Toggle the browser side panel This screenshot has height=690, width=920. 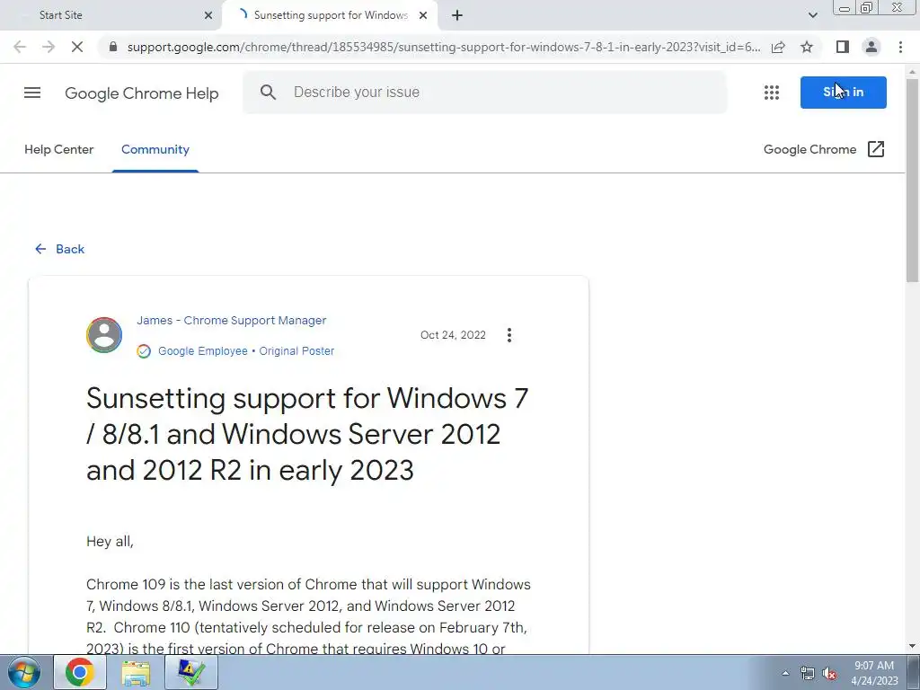coord(842,47)
